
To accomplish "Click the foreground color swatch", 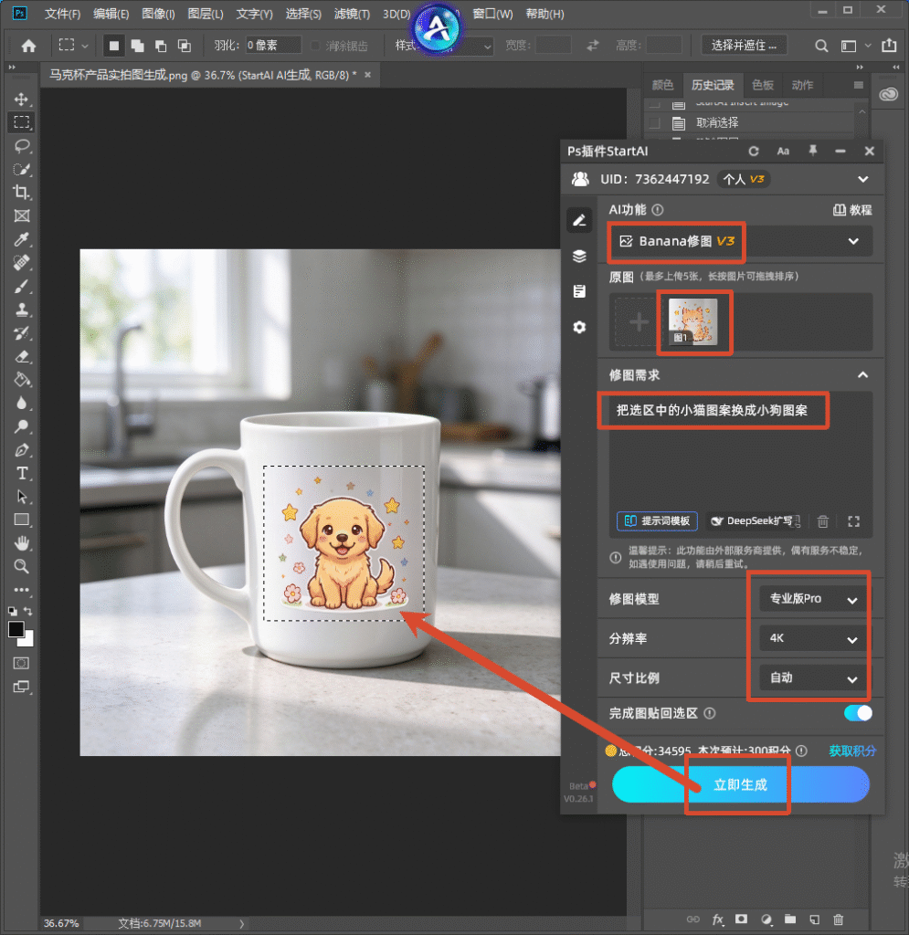I will point(16,629).
